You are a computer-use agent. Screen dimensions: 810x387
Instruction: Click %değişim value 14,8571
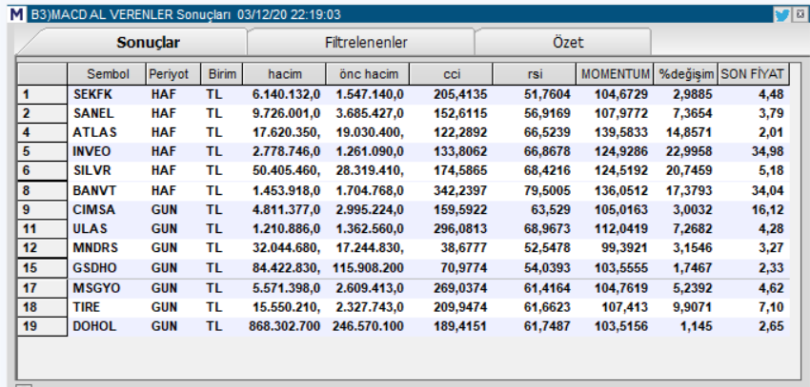click(691, 132)
